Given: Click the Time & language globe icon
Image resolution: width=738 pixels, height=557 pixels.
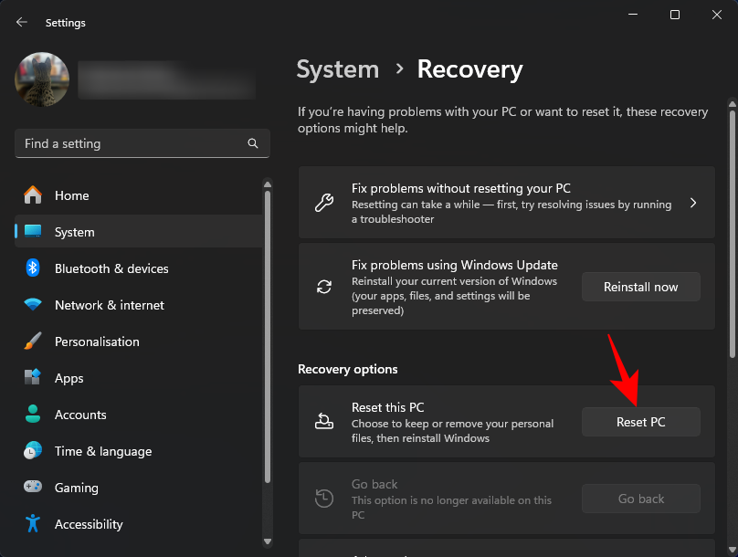Looking at the screenshot, I should [33, 451].
